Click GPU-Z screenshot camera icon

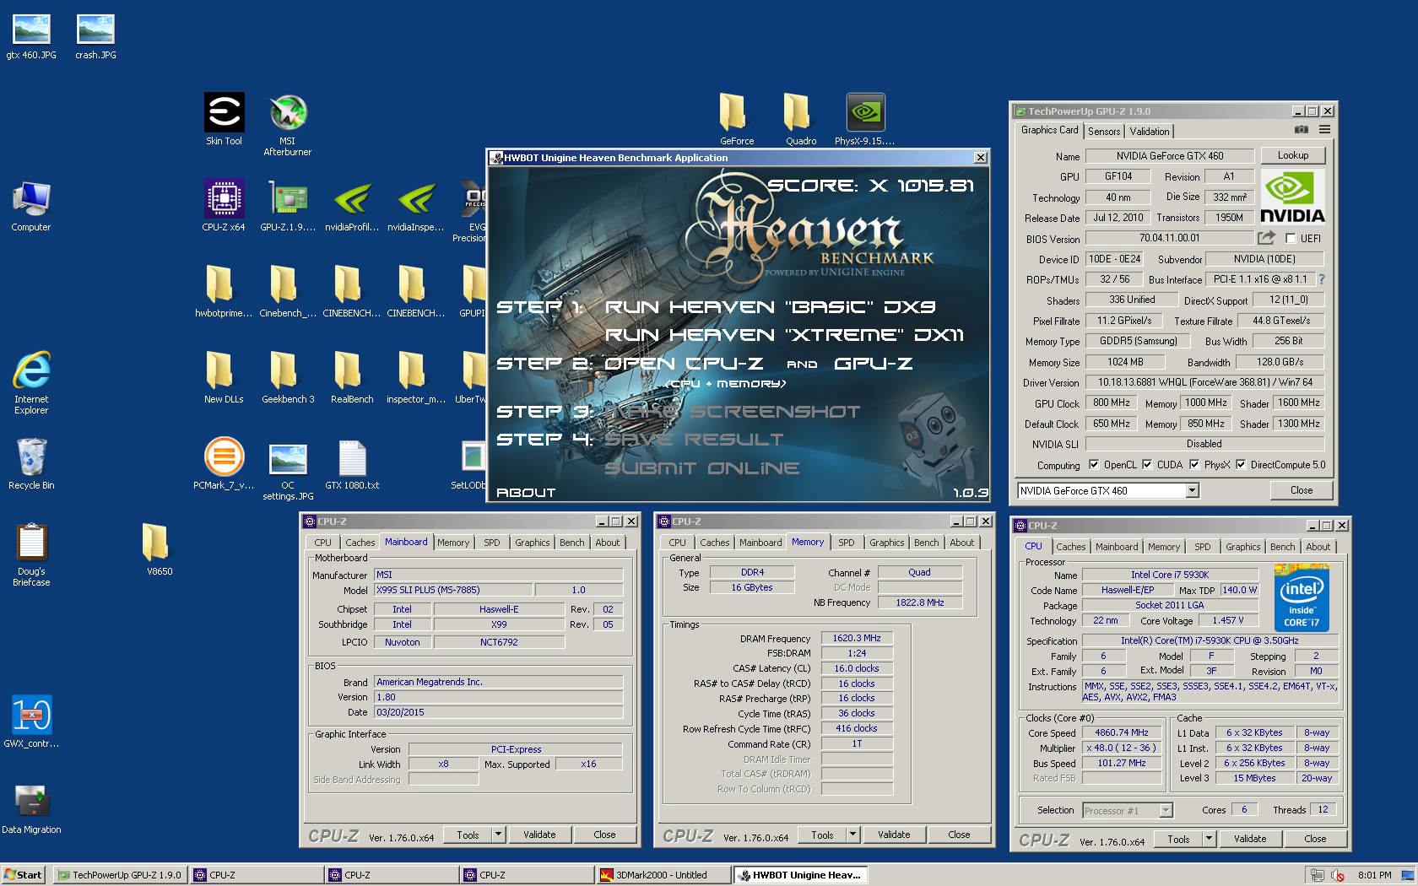coord(1302,130)
